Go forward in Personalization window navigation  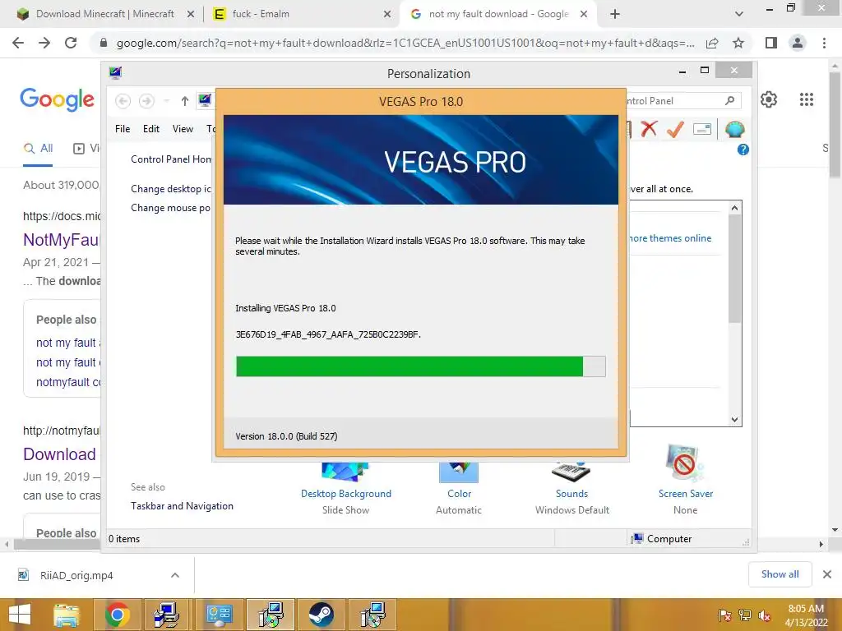[x=146, y=101]
